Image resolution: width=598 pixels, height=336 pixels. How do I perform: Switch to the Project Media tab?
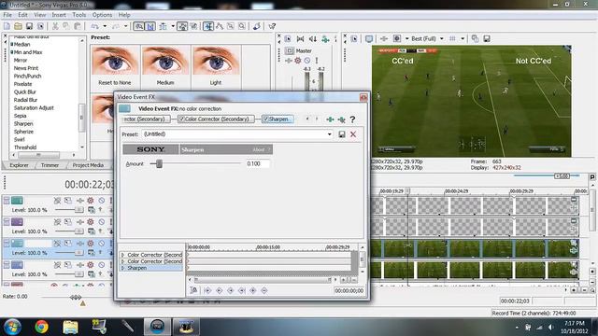[88, 165]
